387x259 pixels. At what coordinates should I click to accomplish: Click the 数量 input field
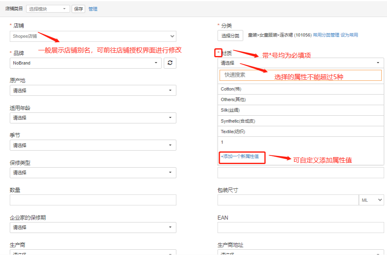click(x=93, y=200)
